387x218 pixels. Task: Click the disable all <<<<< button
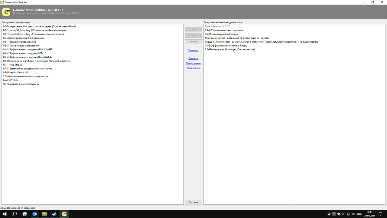[193, 41]
